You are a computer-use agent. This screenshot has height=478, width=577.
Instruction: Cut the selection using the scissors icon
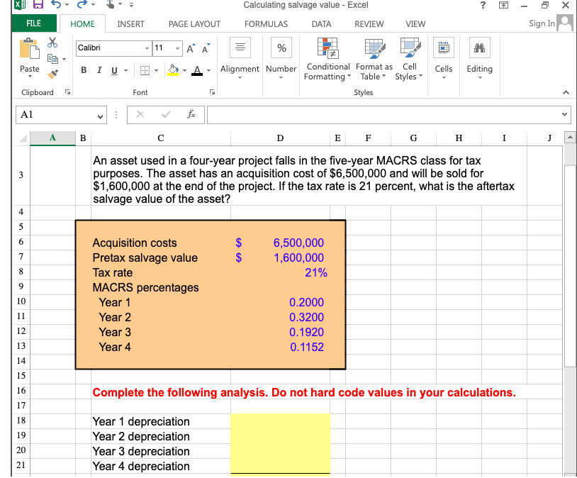(51, 43)
